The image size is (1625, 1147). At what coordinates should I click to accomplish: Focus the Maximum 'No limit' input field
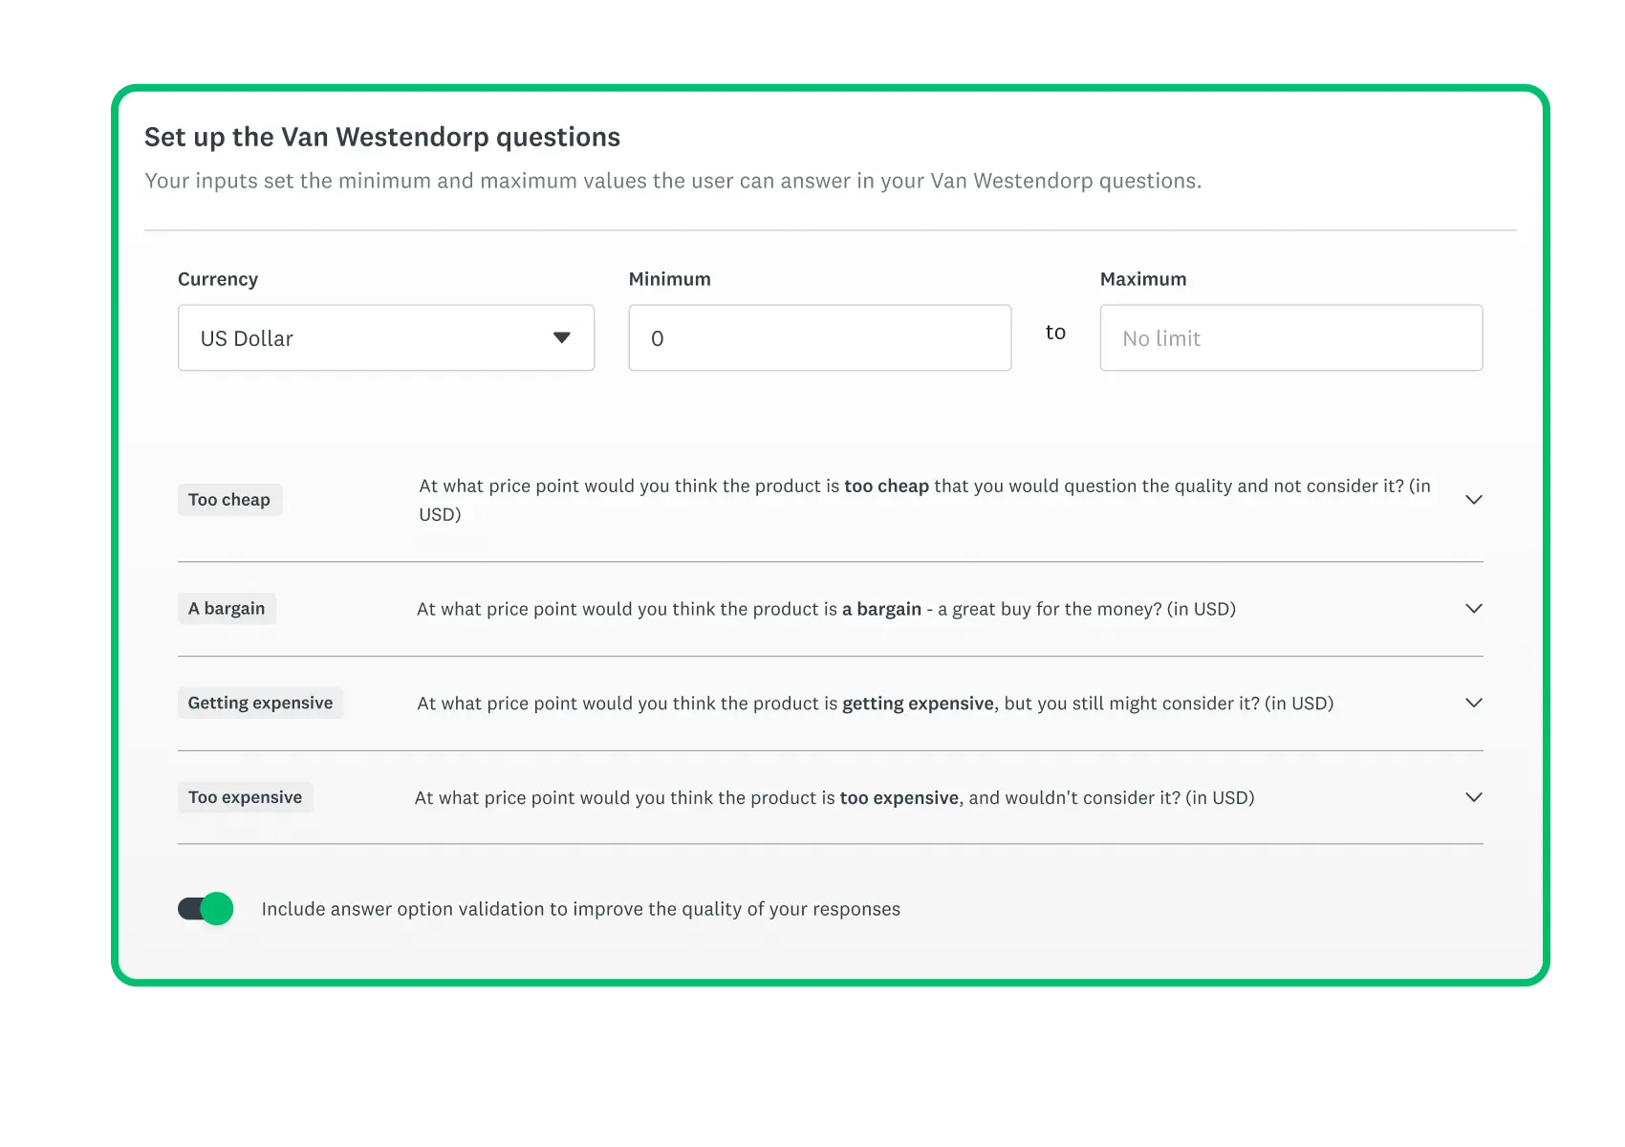tap(1290, 337)
